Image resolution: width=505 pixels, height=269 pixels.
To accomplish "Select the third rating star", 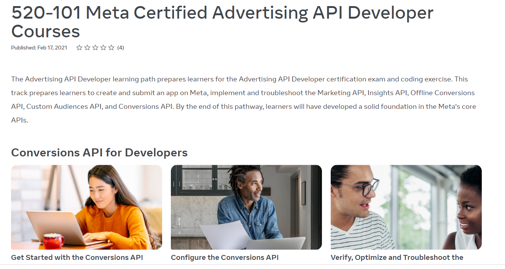I will 95,48.
